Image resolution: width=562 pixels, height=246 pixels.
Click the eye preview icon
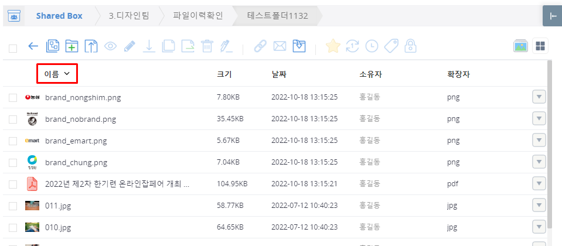click(110, 46)
